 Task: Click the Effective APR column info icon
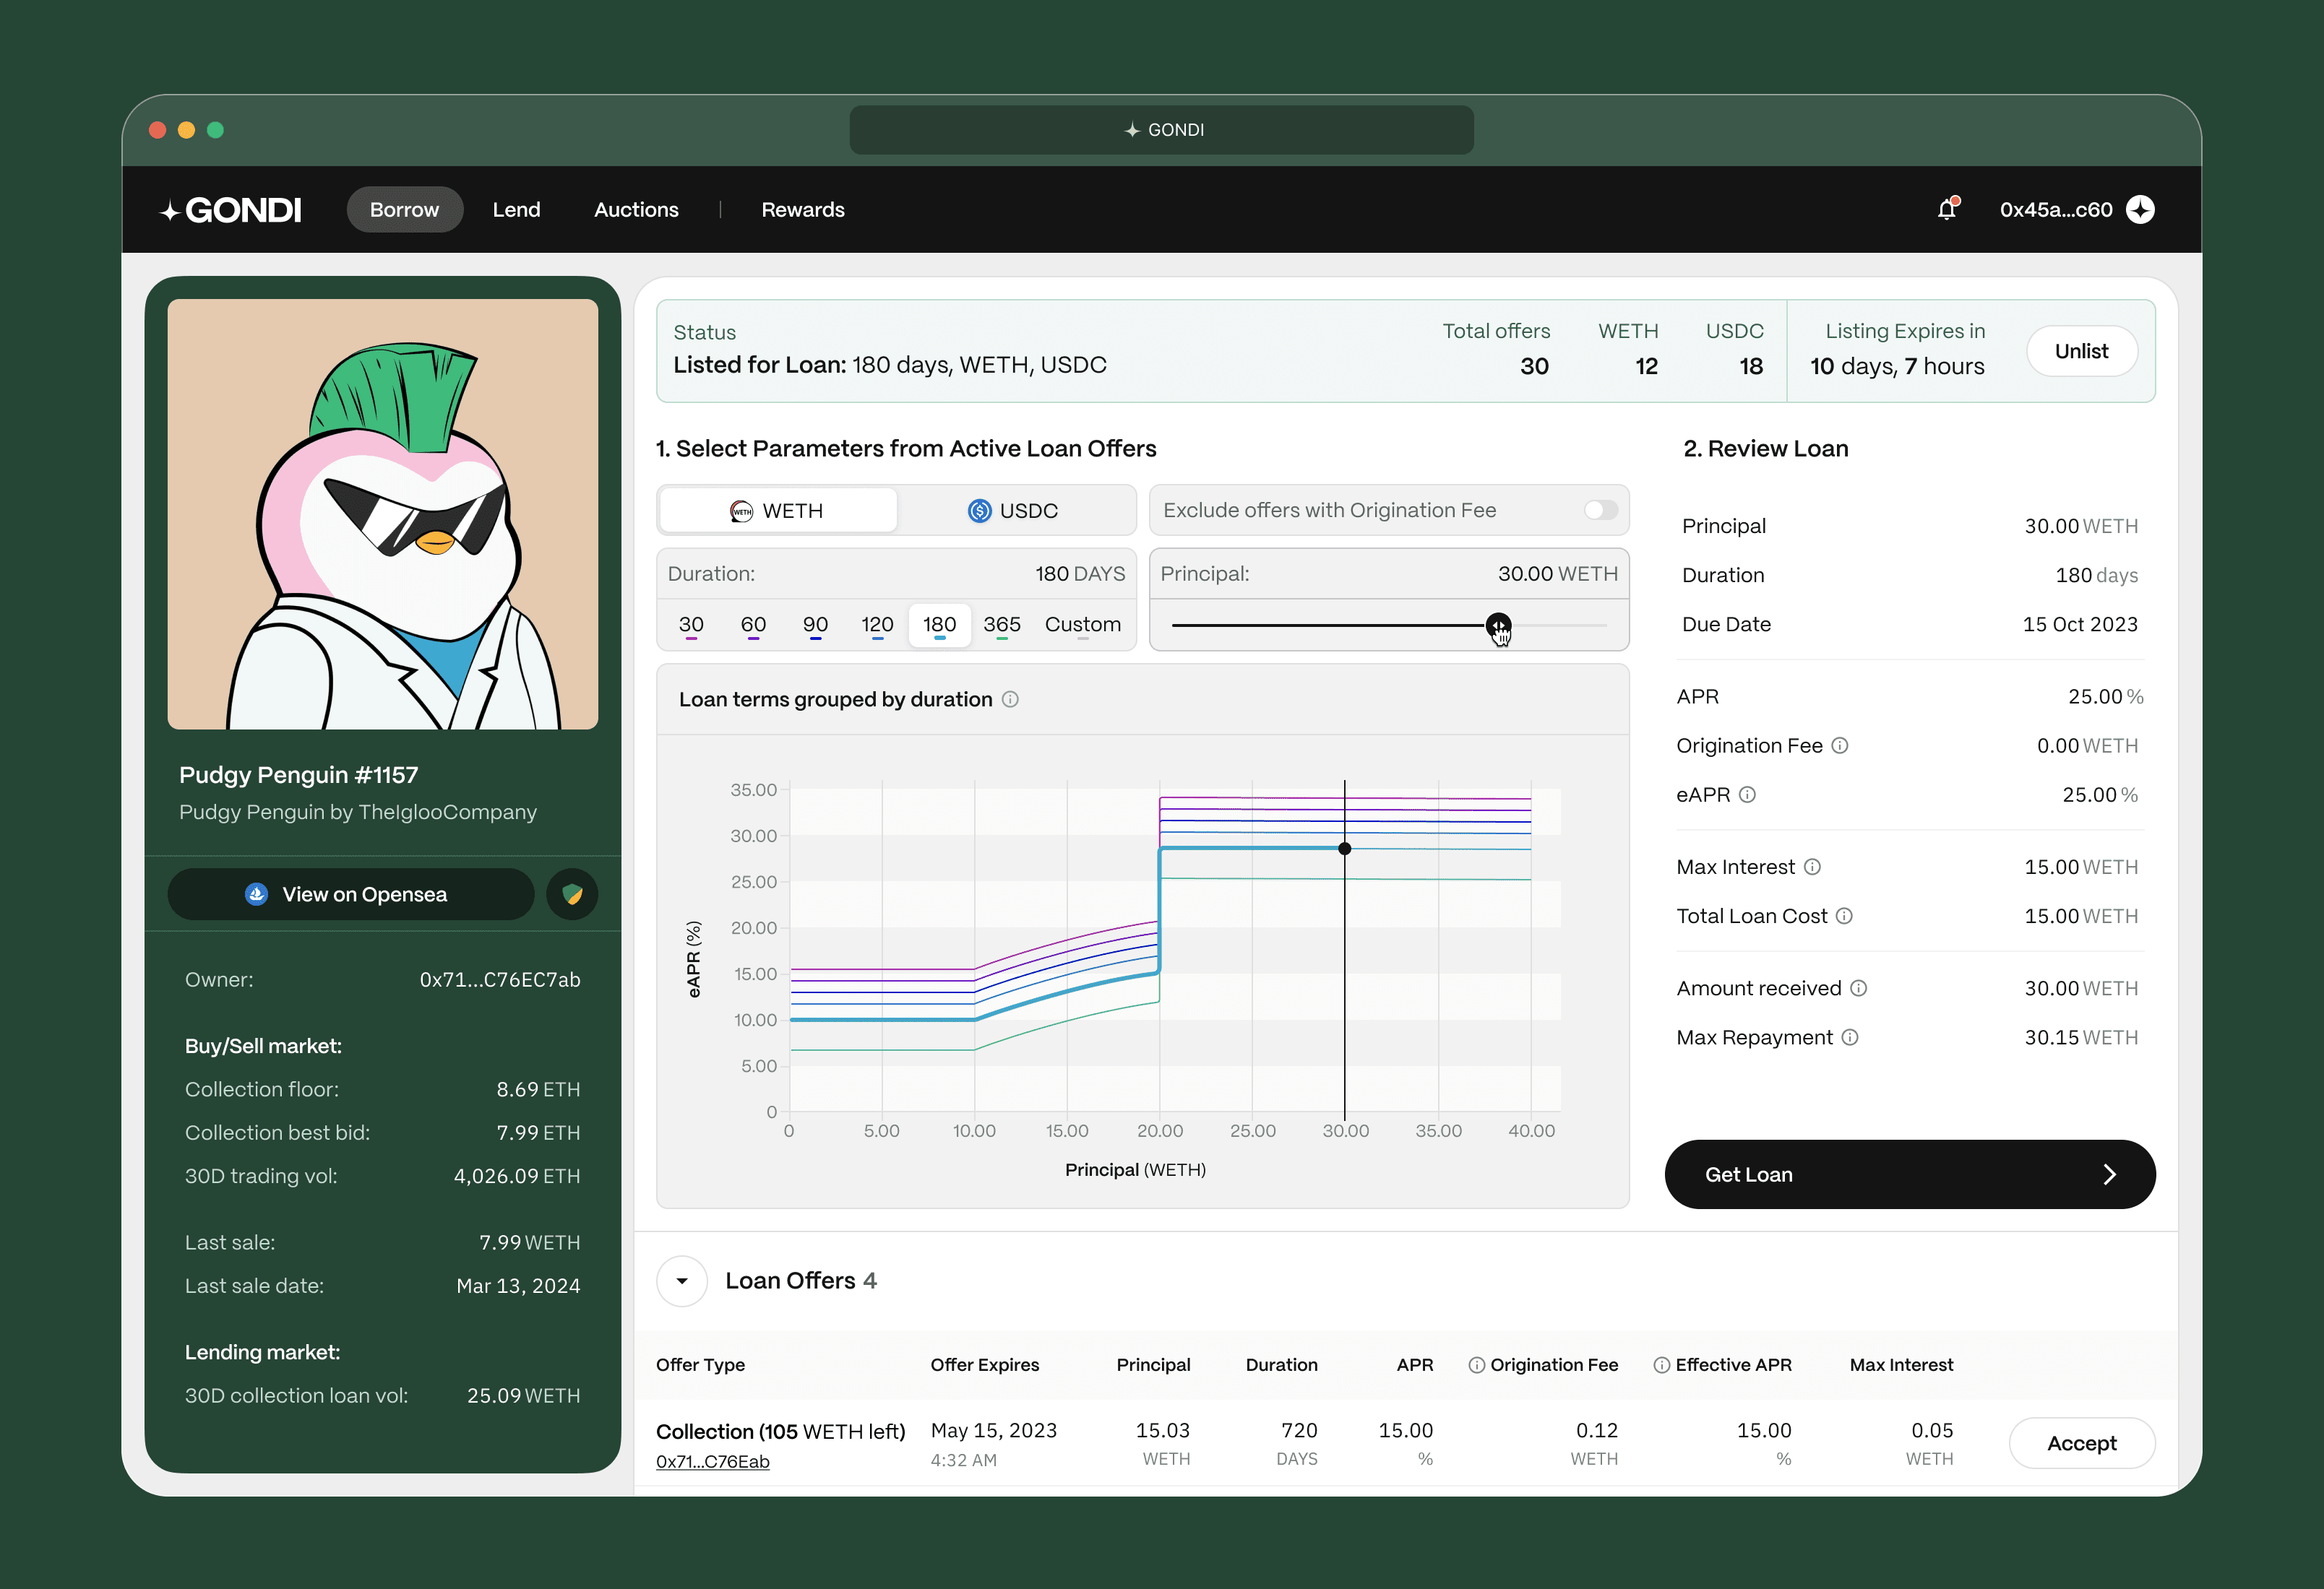pos(1661,1365)
